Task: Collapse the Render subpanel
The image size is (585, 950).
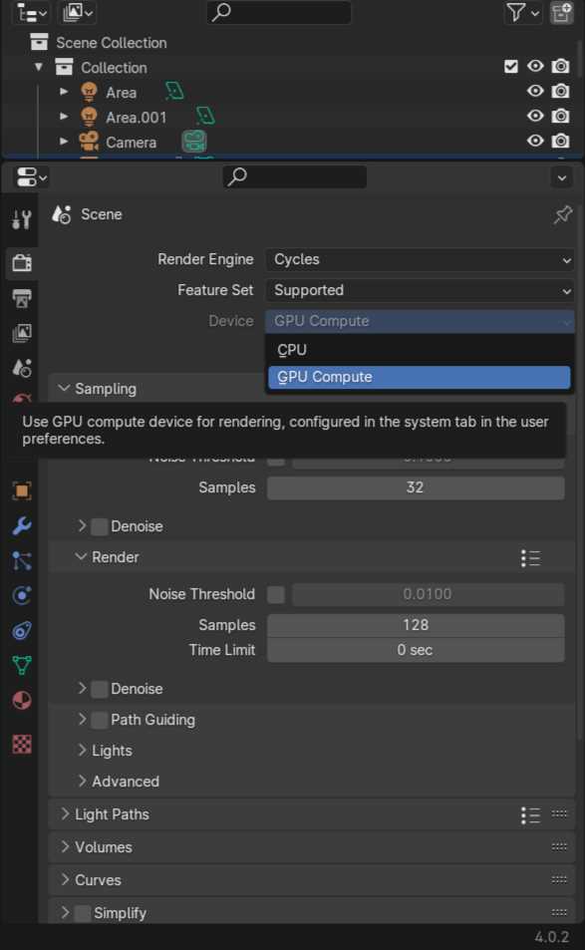Action: click(81, 556)
